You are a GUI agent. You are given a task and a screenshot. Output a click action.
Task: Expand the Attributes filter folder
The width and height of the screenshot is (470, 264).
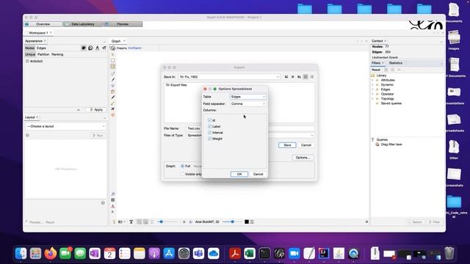click(x=373, y=80)
